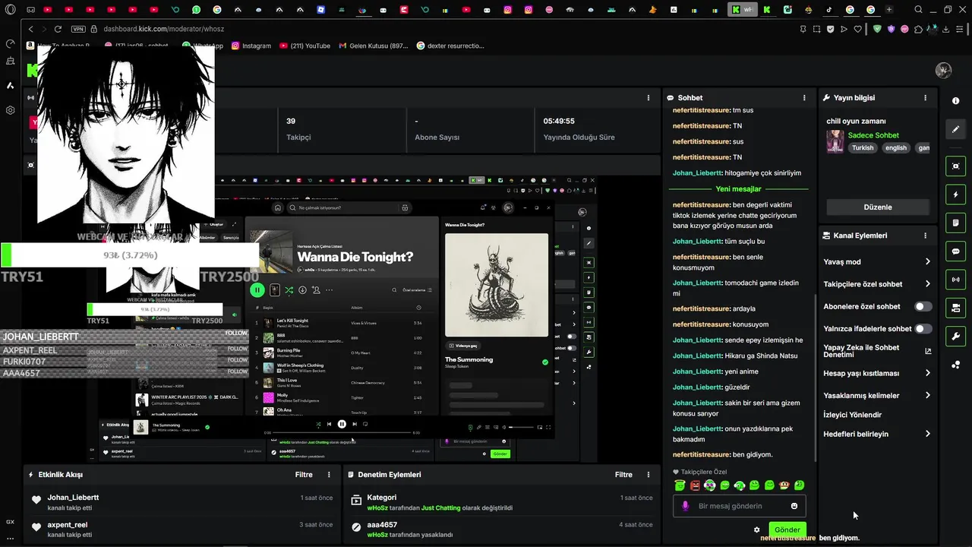
Task: Click the stream category thumbnail image
Action: [x=835, y=141]
